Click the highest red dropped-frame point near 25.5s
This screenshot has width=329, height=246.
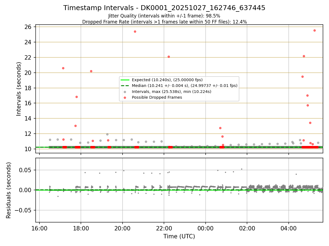[314, 30]
